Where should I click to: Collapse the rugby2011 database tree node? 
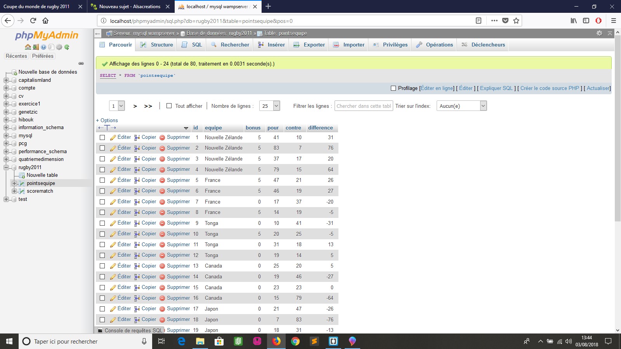(6, 168)
